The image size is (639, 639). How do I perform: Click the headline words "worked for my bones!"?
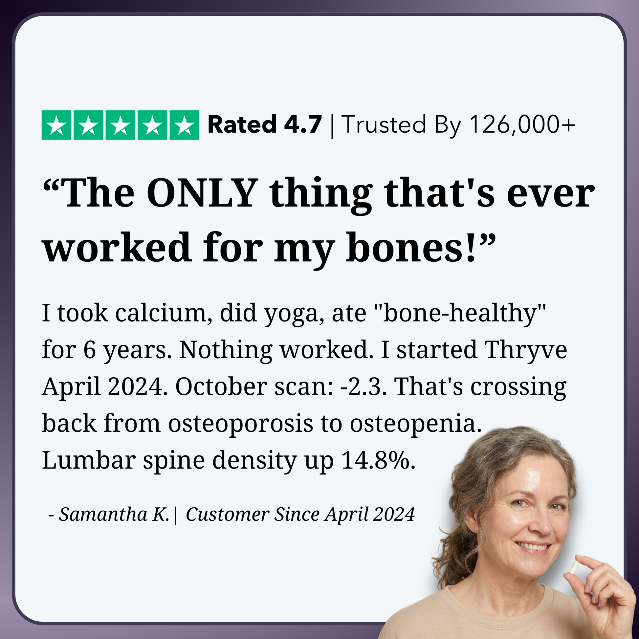[x=270, y=248]
